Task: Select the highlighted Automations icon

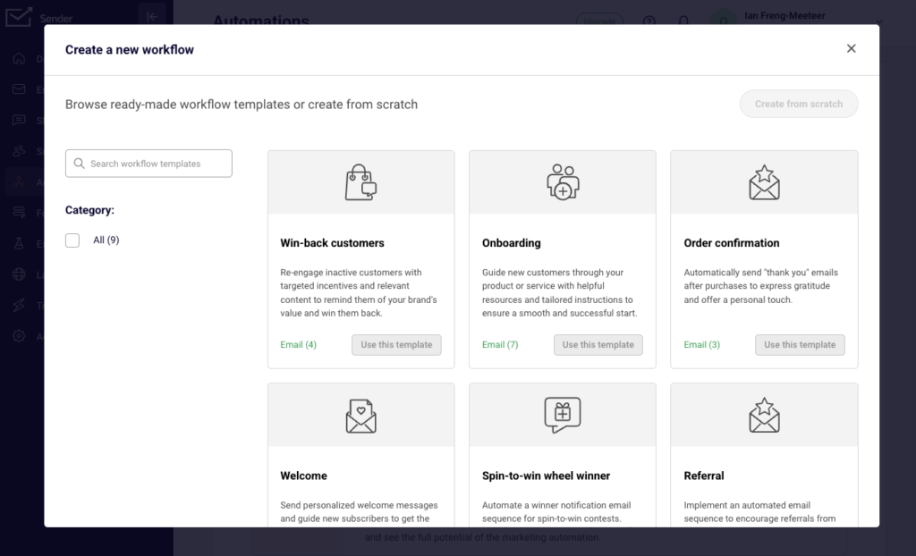Action: (x=18, y=181)
